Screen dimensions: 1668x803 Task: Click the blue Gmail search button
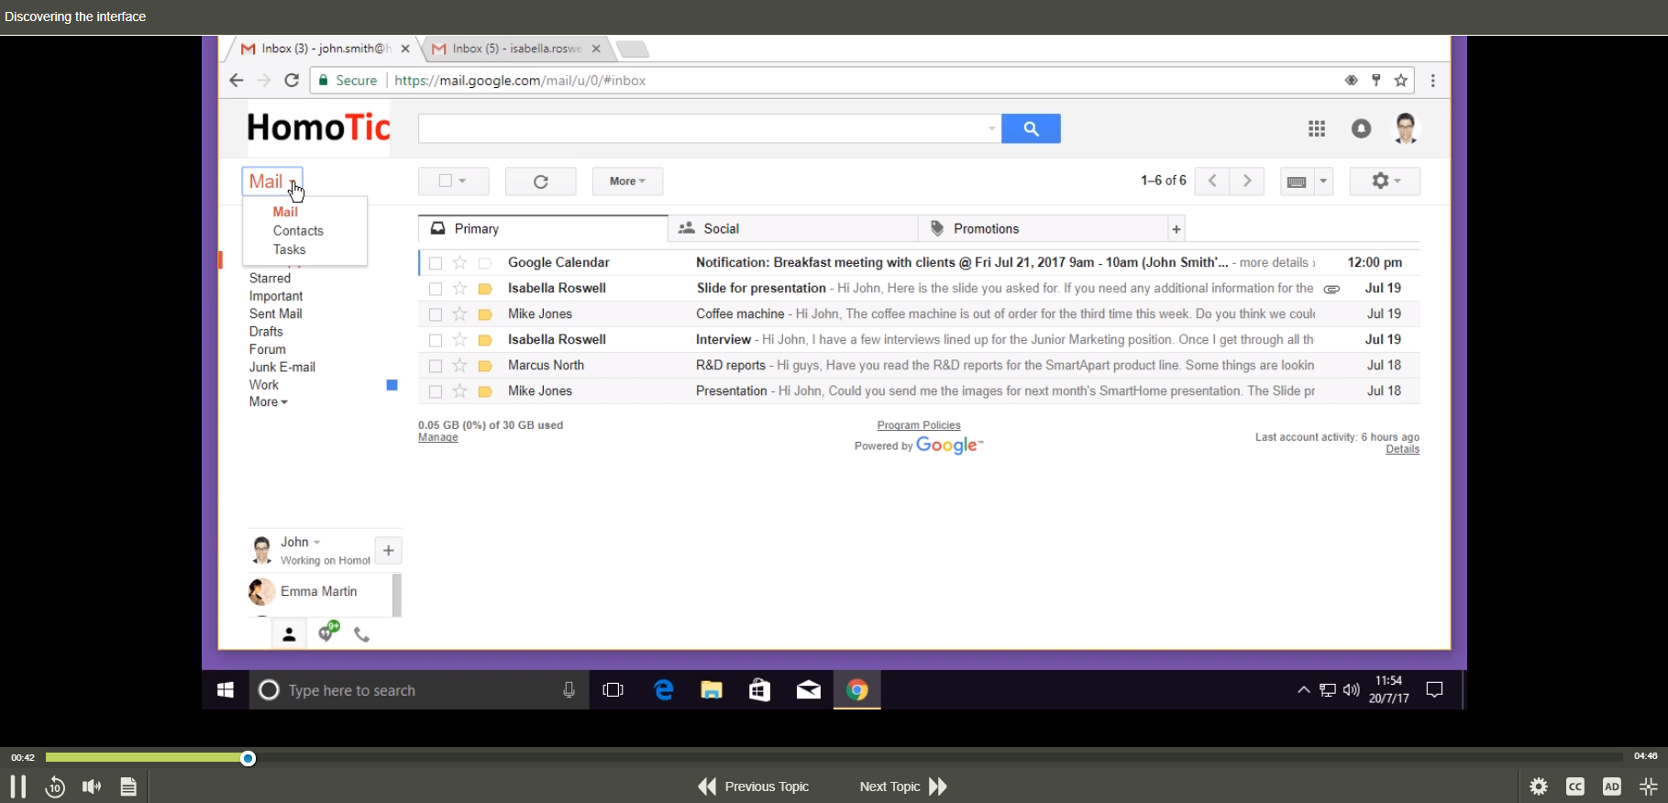click(x=1031, y=129)
